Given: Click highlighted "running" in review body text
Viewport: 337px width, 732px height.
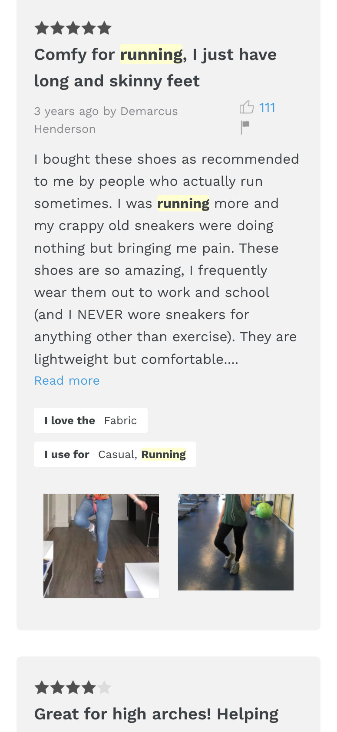Looking at the screenshot, I should tap(183, 204).
